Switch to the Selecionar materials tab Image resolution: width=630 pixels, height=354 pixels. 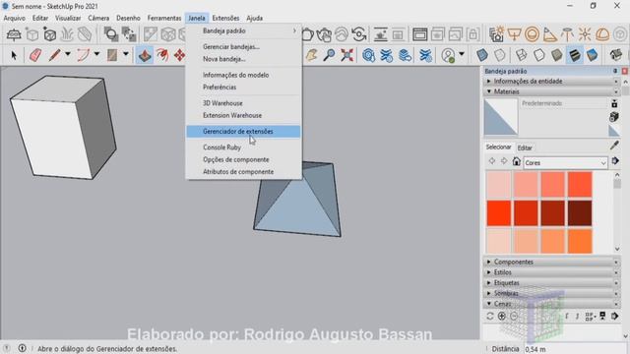tap(498, 147)
